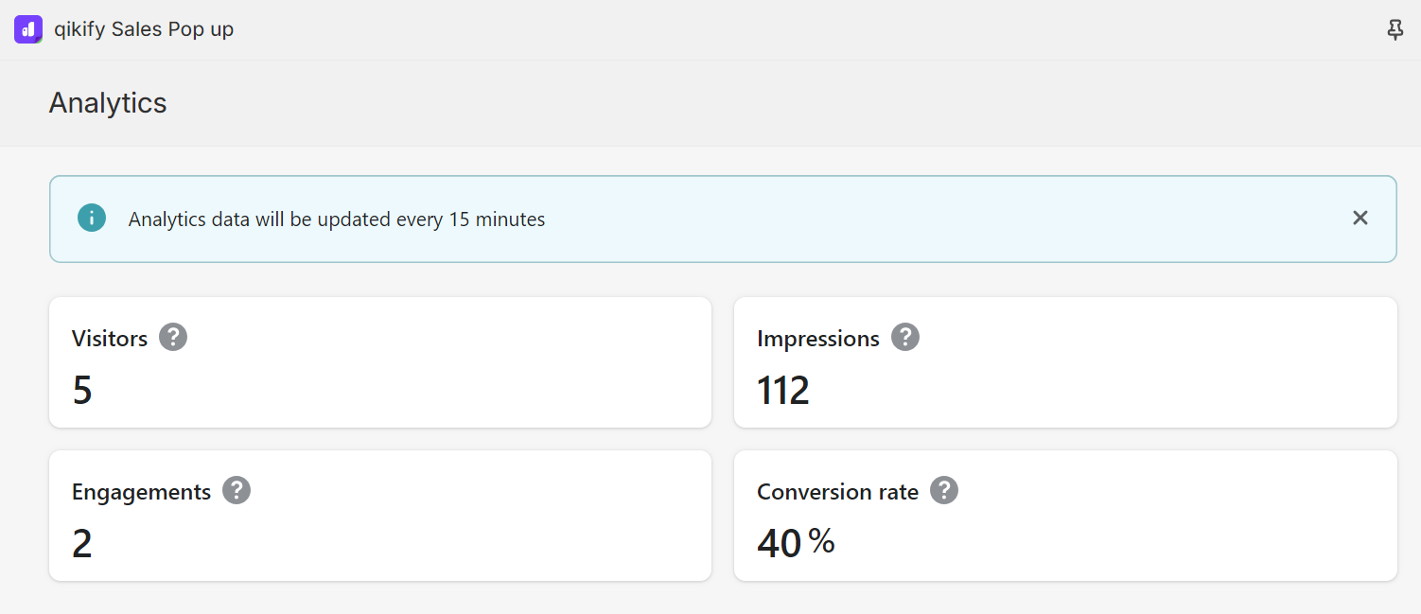Select the Analytics page heading
1421x614 pixels.
coord(108,103)
